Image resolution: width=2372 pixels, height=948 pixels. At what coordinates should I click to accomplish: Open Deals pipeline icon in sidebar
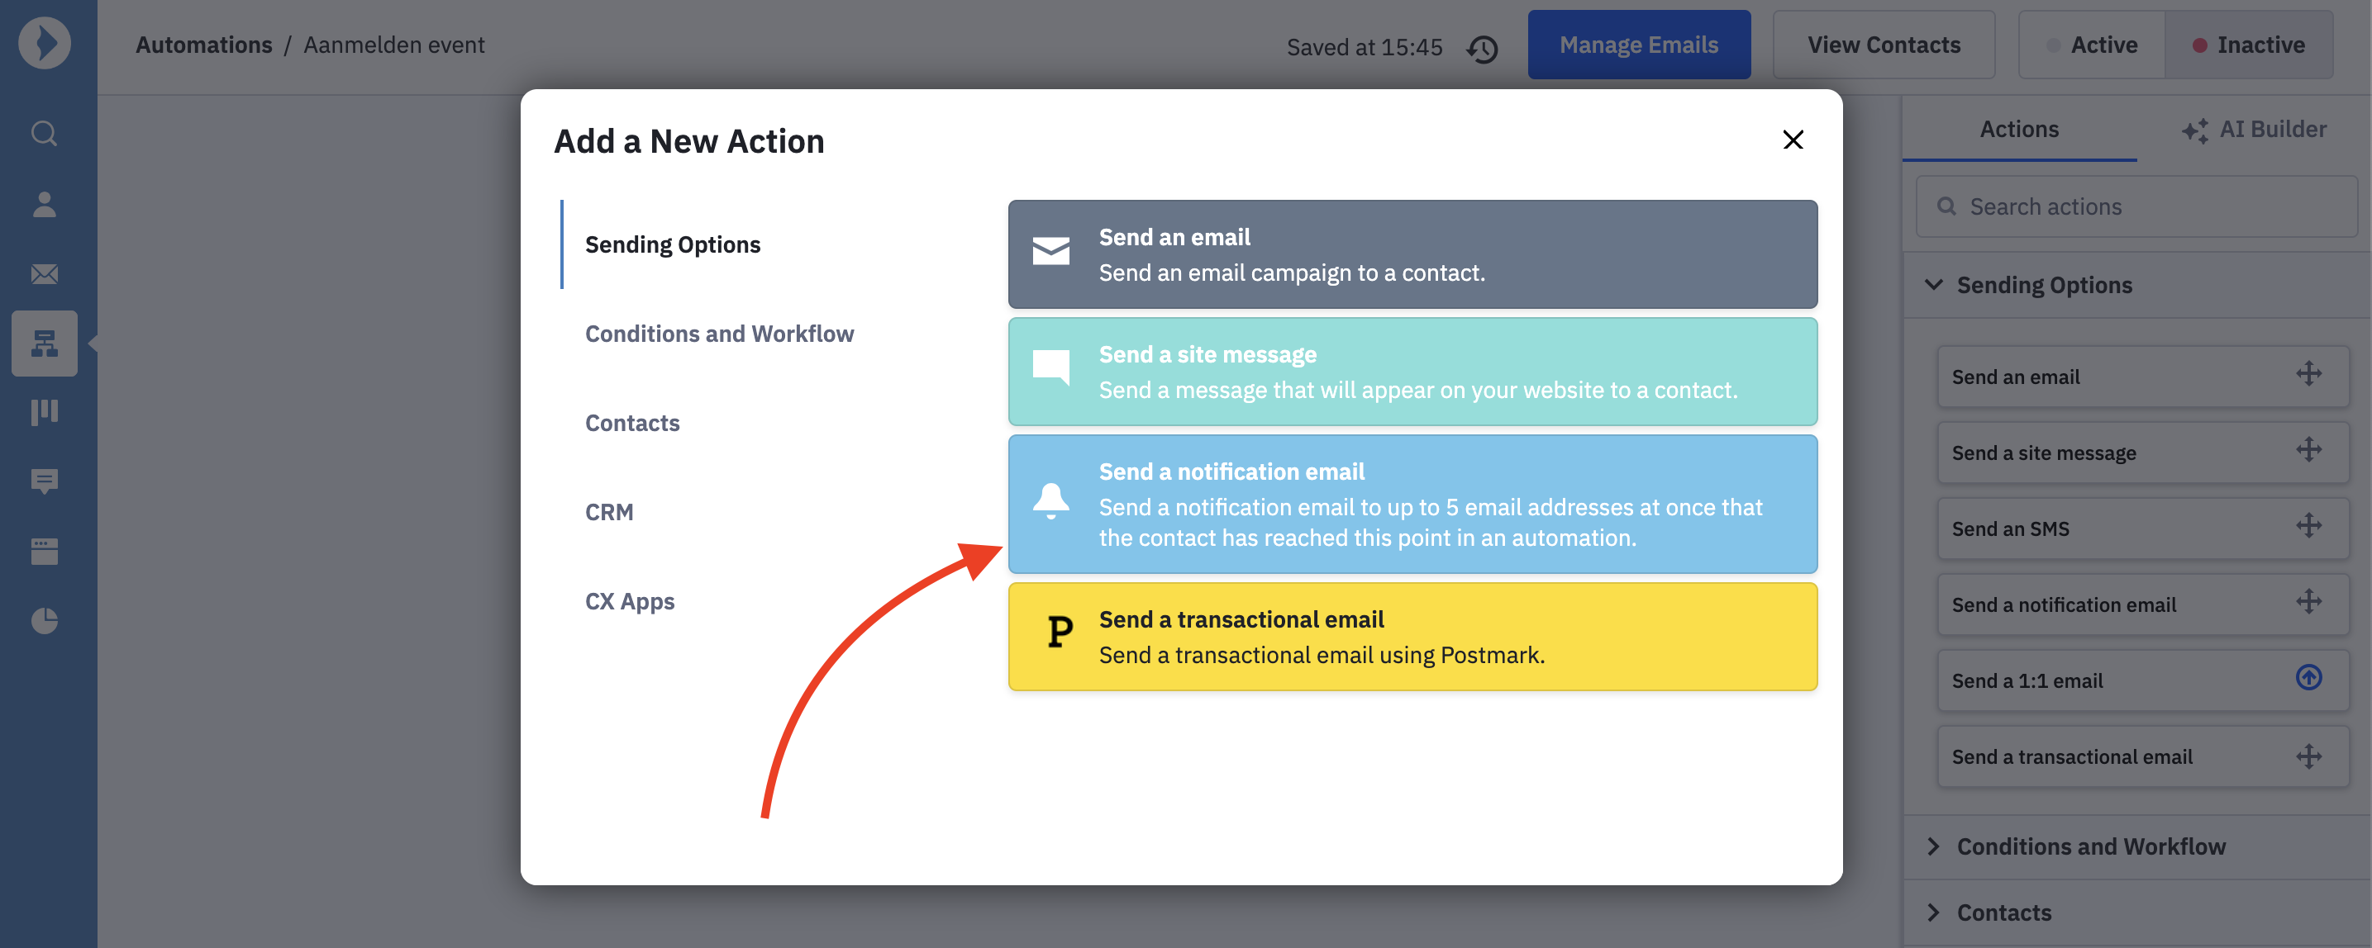[44, 411]
